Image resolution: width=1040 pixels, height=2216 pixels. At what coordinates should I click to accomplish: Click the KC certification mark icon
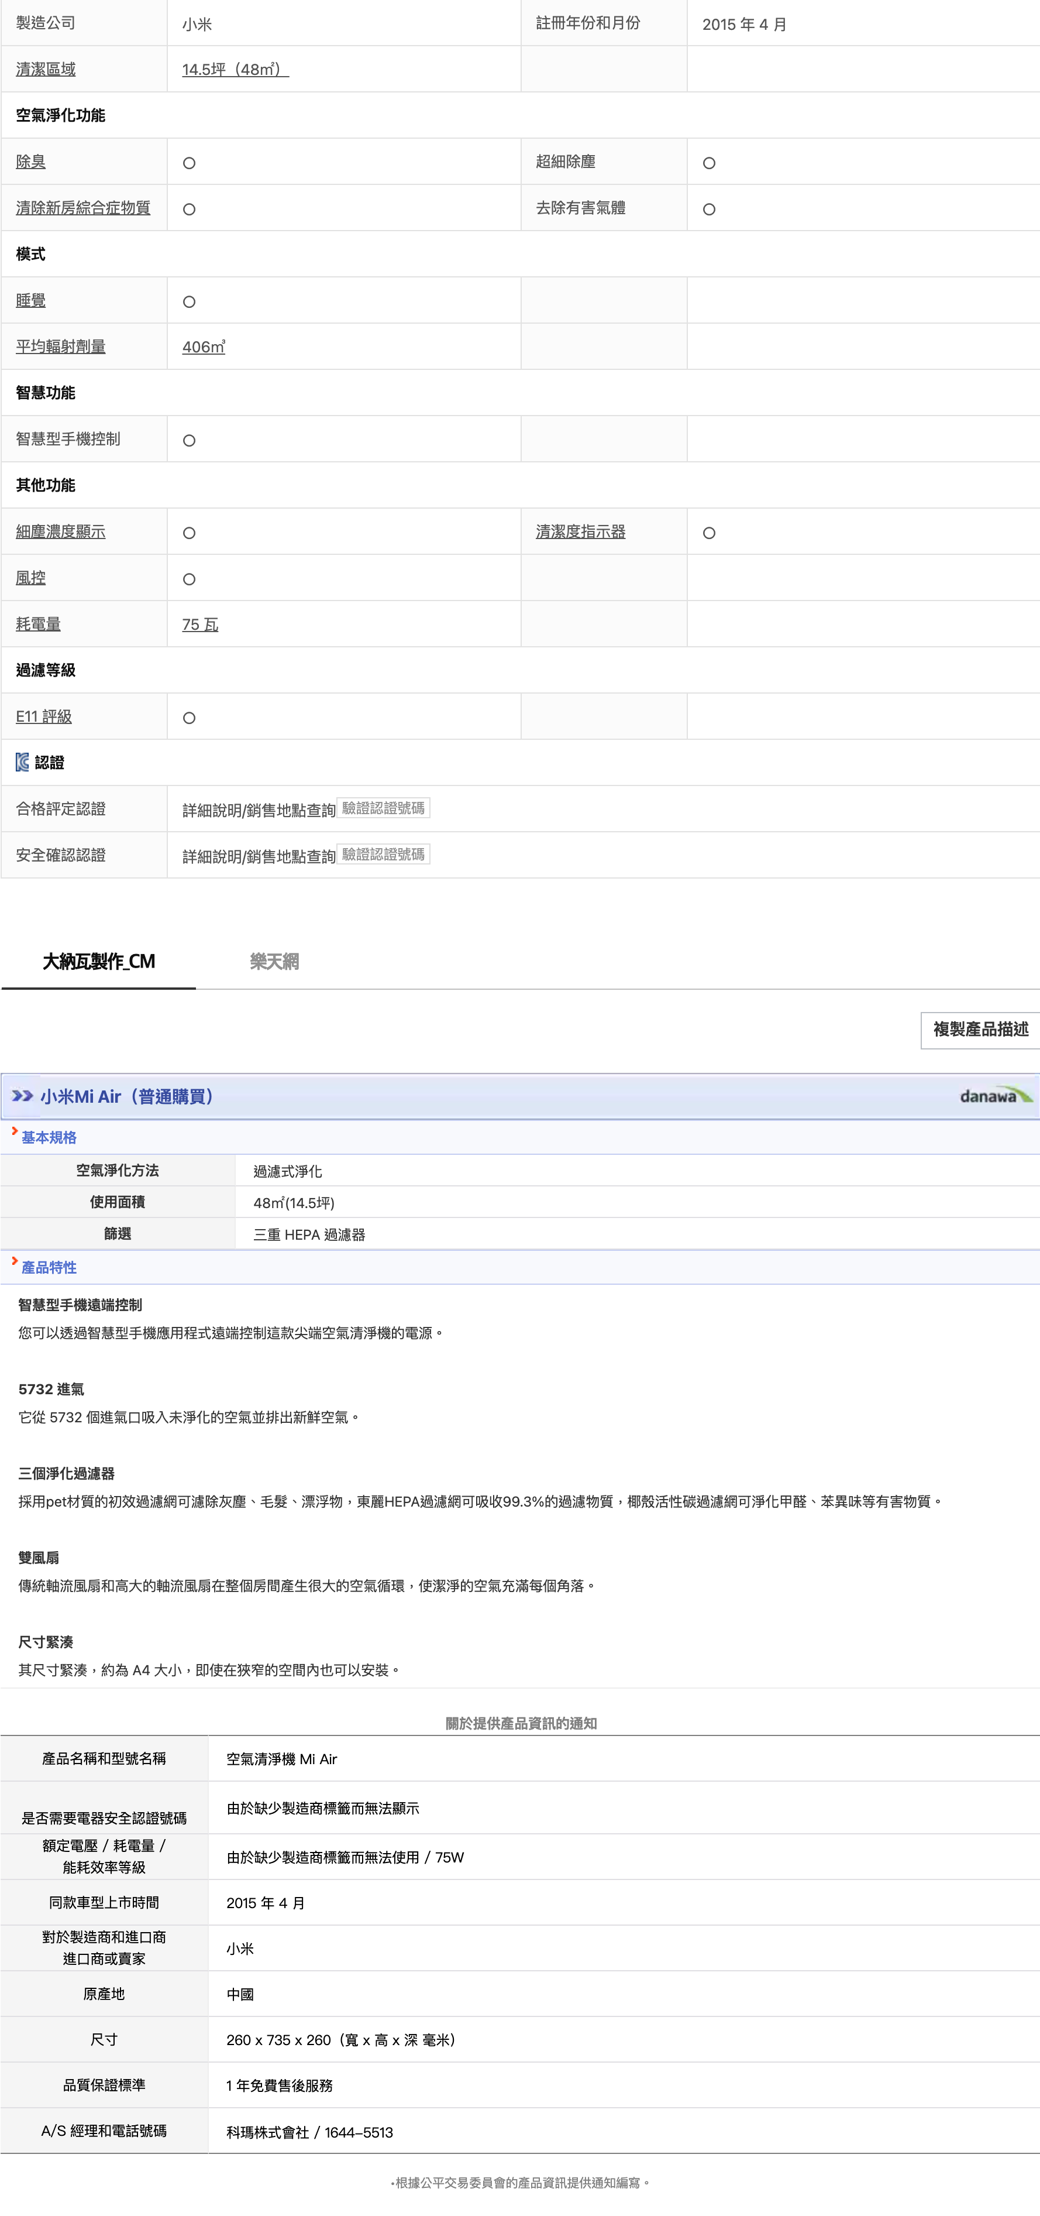22,762
